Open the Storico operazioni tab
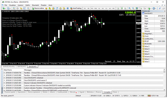167x98 pixels. pyautogui.click(x=34, y=92)
